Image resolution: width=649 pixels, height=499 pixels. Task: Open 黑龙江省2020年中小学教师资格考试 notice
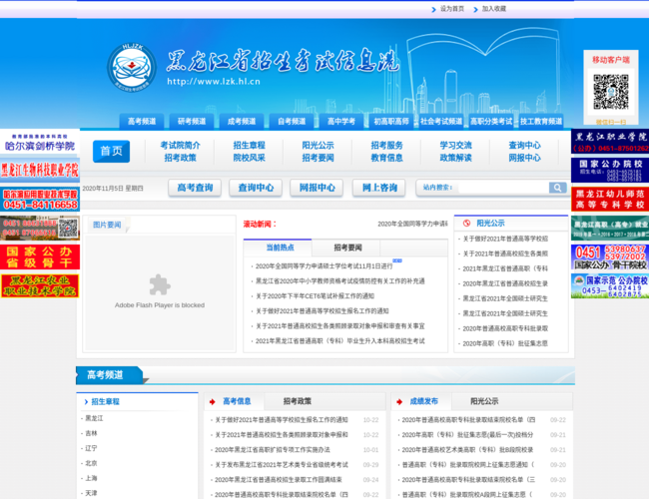pyautogui.click(x=339, y=281)
